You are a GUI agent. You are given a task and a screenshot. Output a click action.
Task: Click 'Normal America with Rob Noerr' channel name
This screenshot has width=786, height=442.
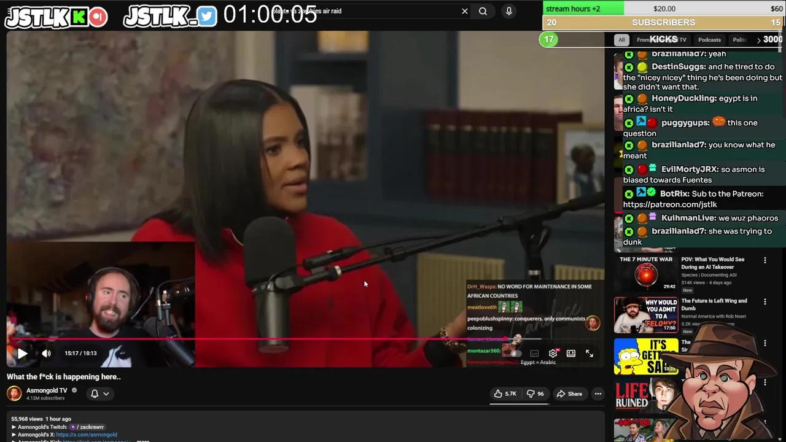tap(714, 317)
